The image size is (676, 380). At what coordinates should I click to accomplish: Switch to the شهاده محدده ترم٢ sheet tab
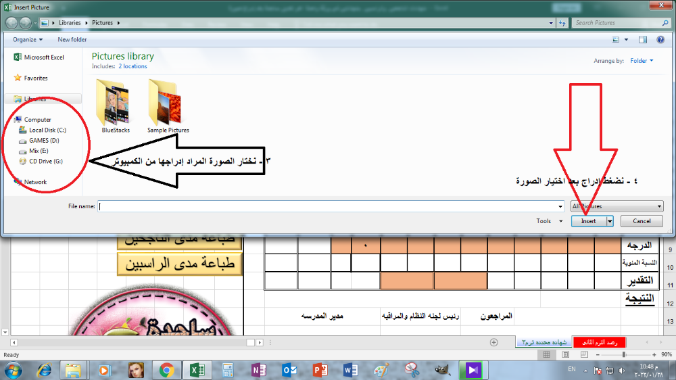coord(544,343)
